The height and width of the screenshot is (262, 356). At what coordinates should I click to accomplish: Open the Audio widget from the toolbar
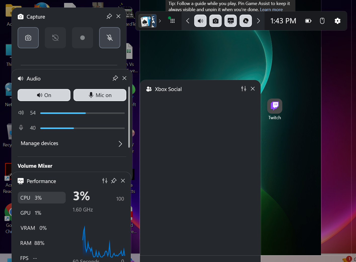click(200, 21)
